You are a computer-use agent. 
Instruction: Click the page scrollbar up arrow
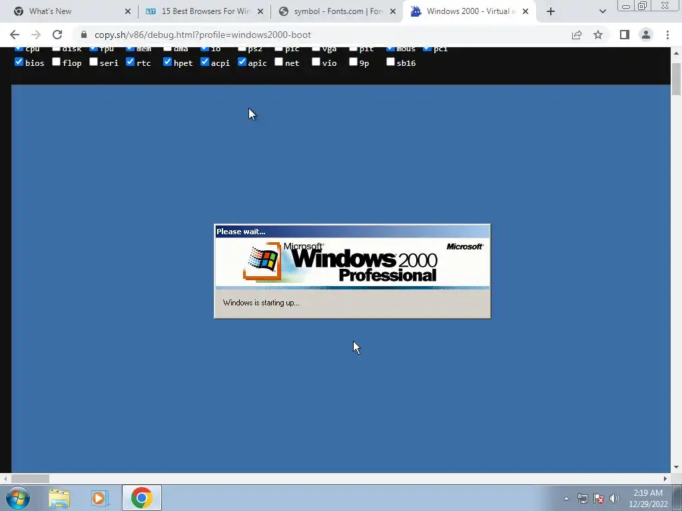tap(677, 53)
